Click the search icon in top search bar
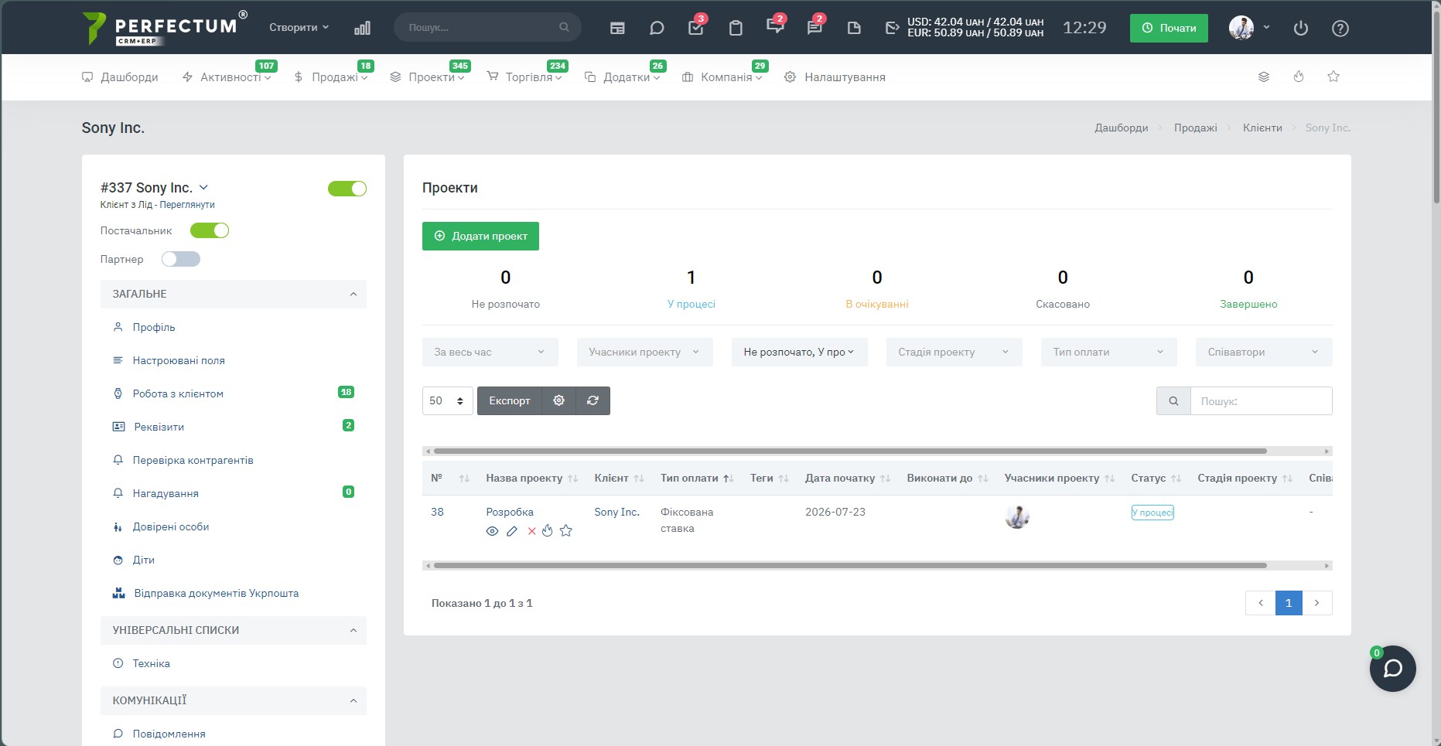Screen dimensions: 1441x746 (565, 27)
